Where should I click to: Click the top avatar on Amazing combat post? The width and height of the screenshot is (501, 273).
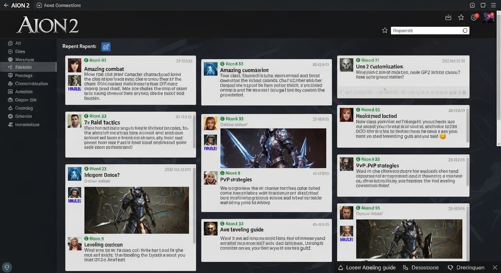point(75,65)
